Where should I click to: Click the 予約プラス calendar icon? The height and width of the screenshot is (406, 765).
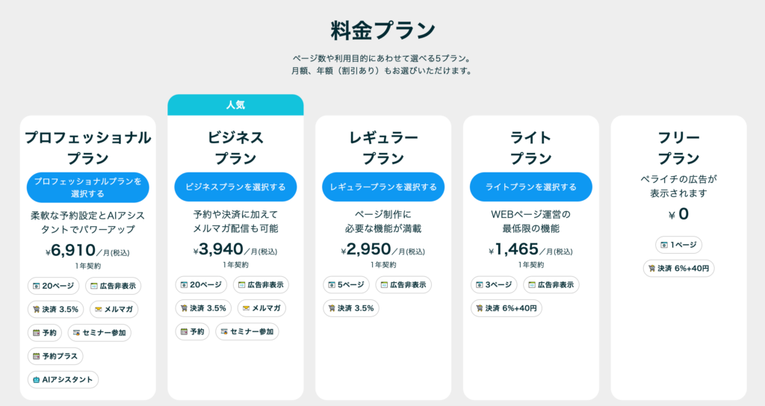point(36,356)
